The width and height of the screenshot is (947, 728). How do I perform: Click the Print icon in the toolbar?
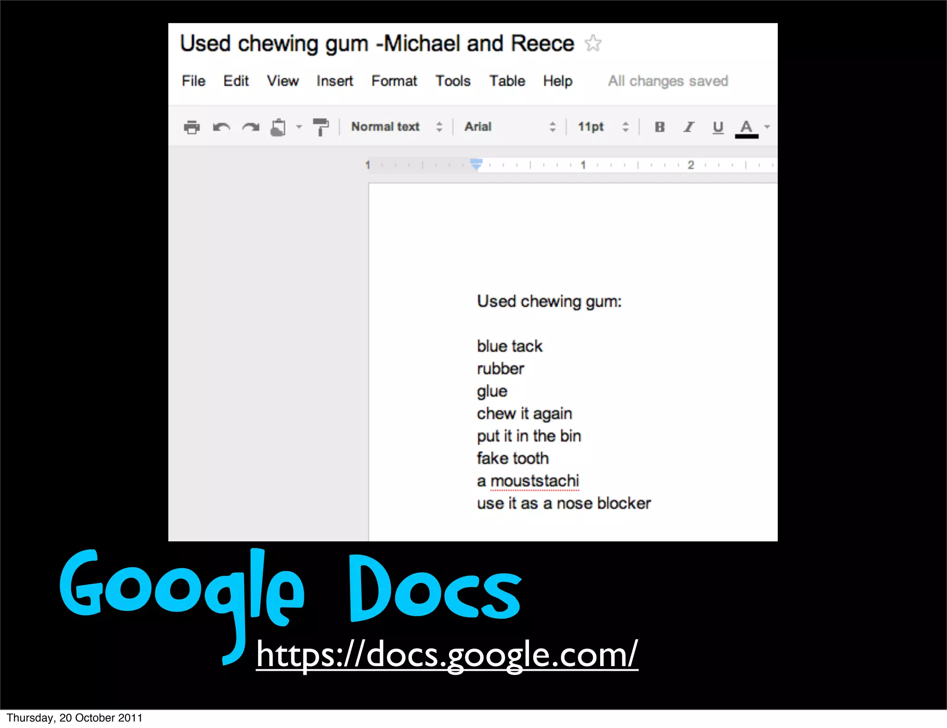point(191,127)
